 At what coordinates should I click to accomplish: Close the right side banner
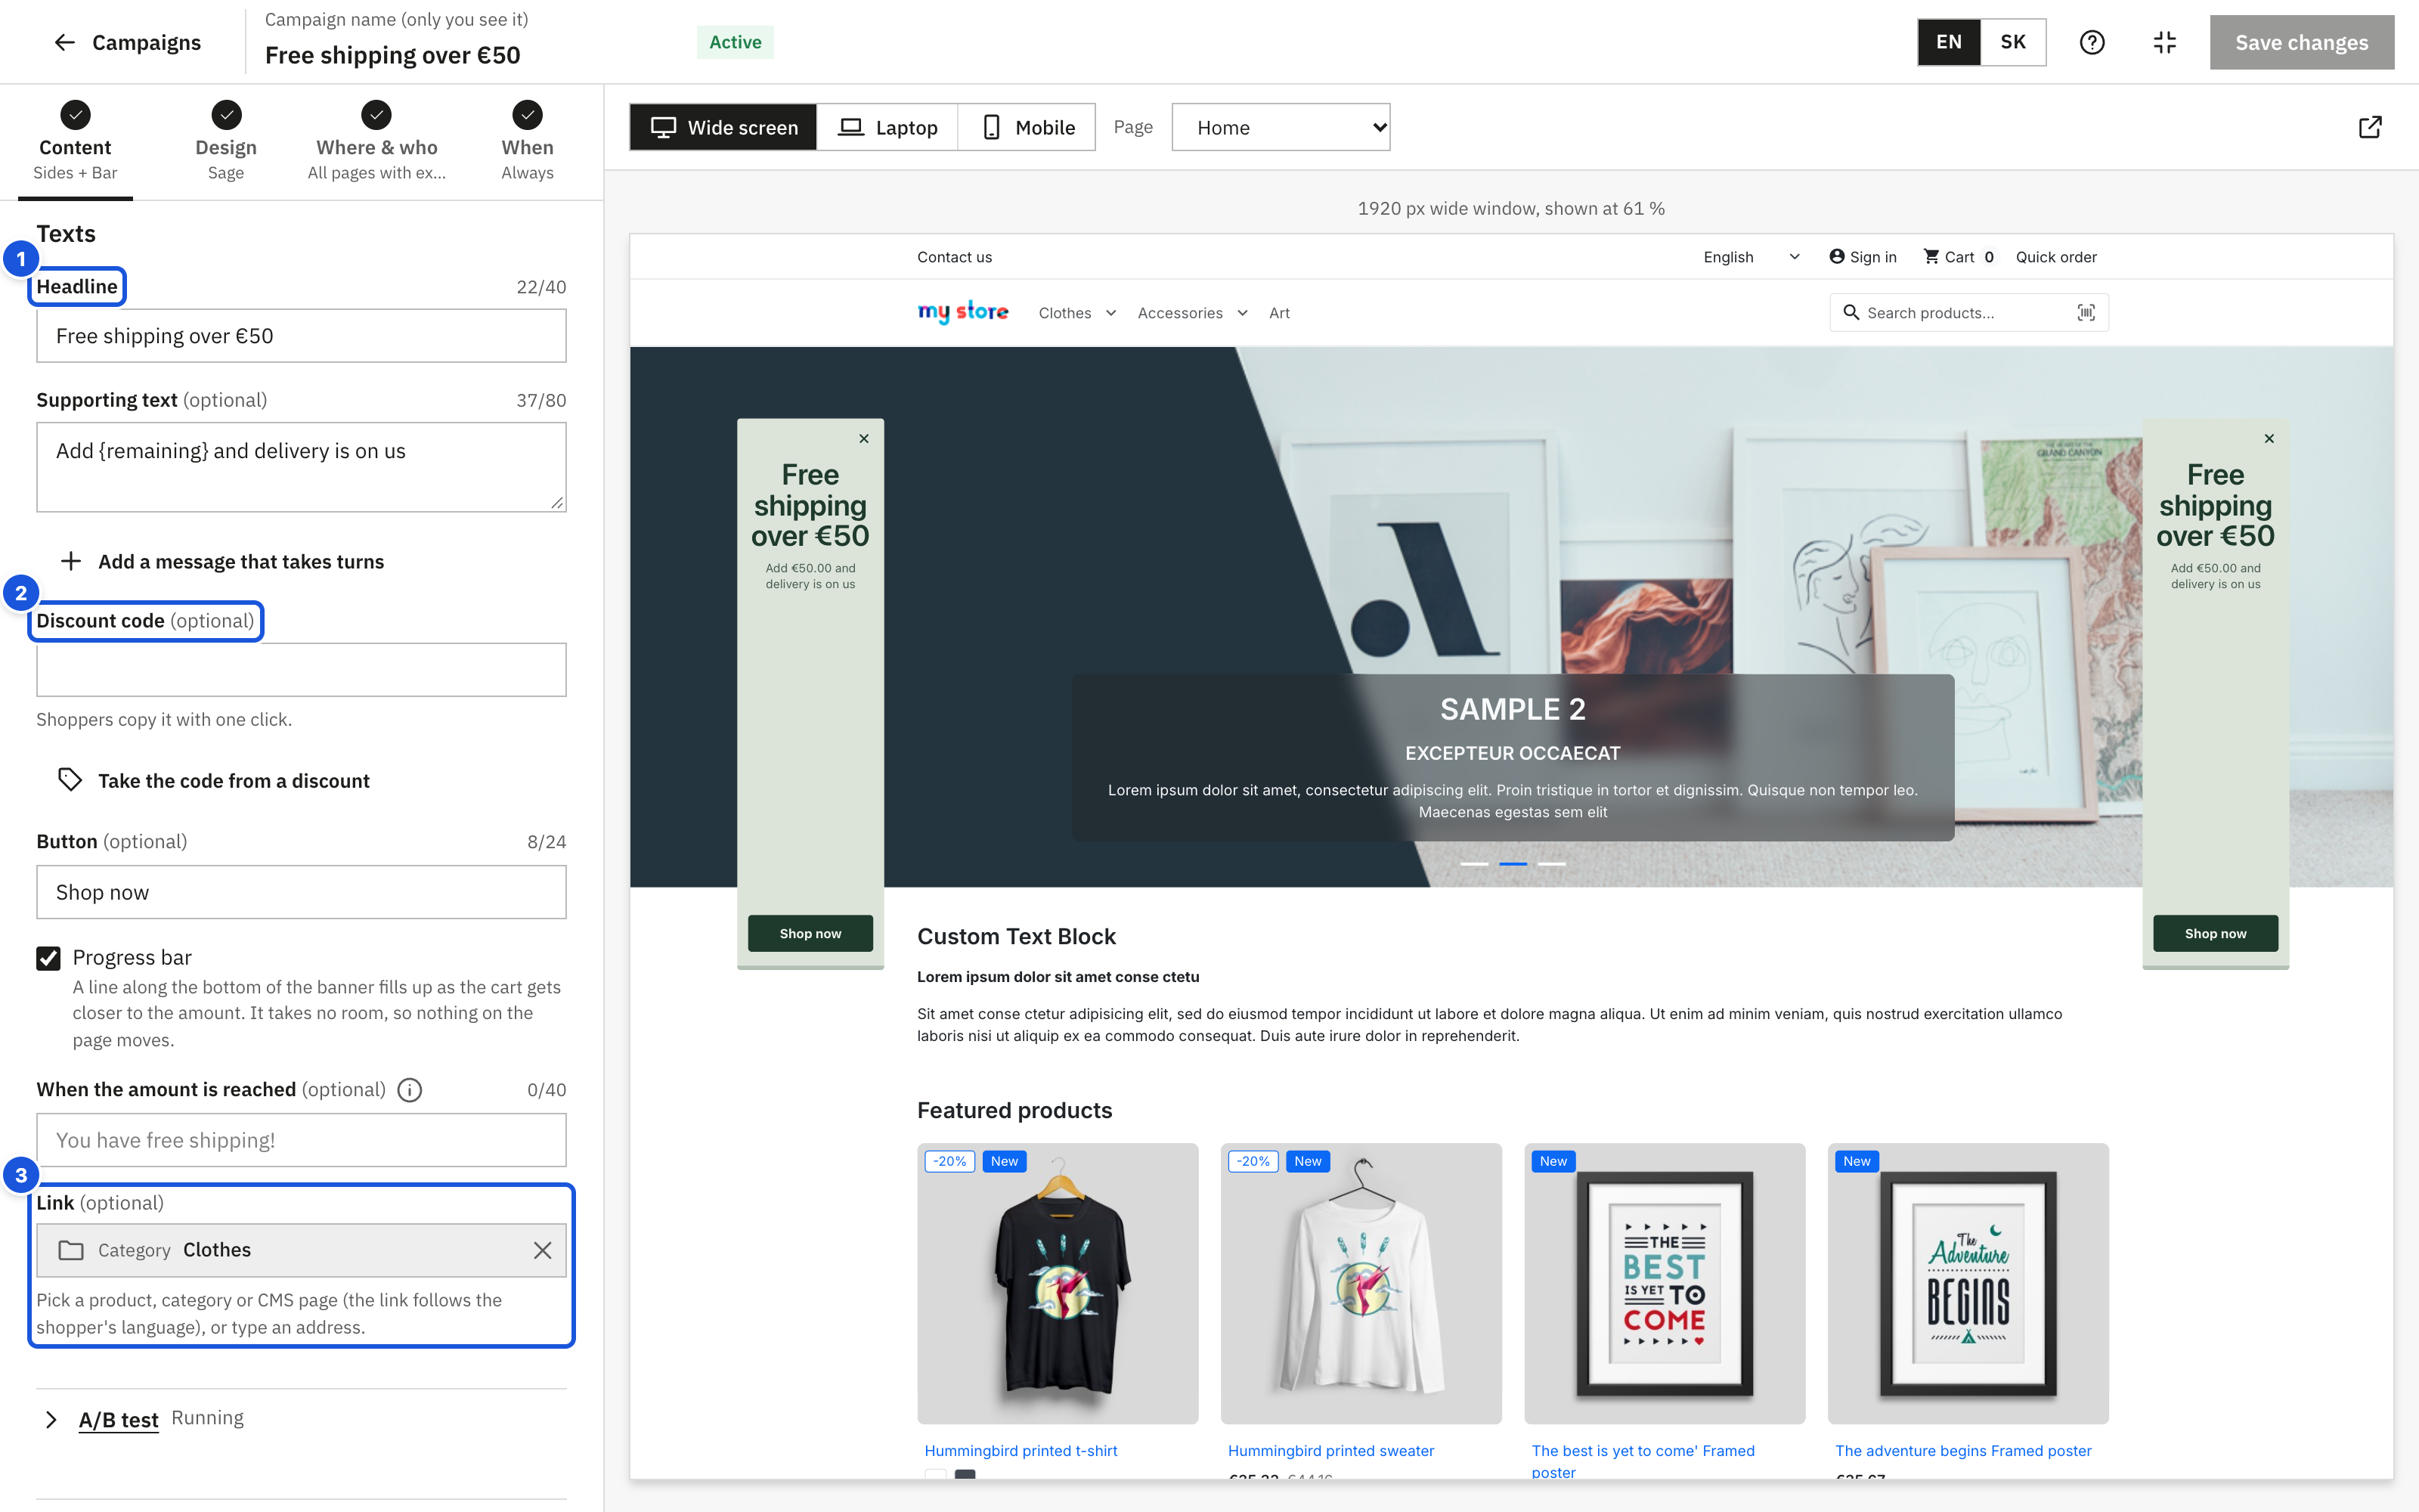[2269, 438]
